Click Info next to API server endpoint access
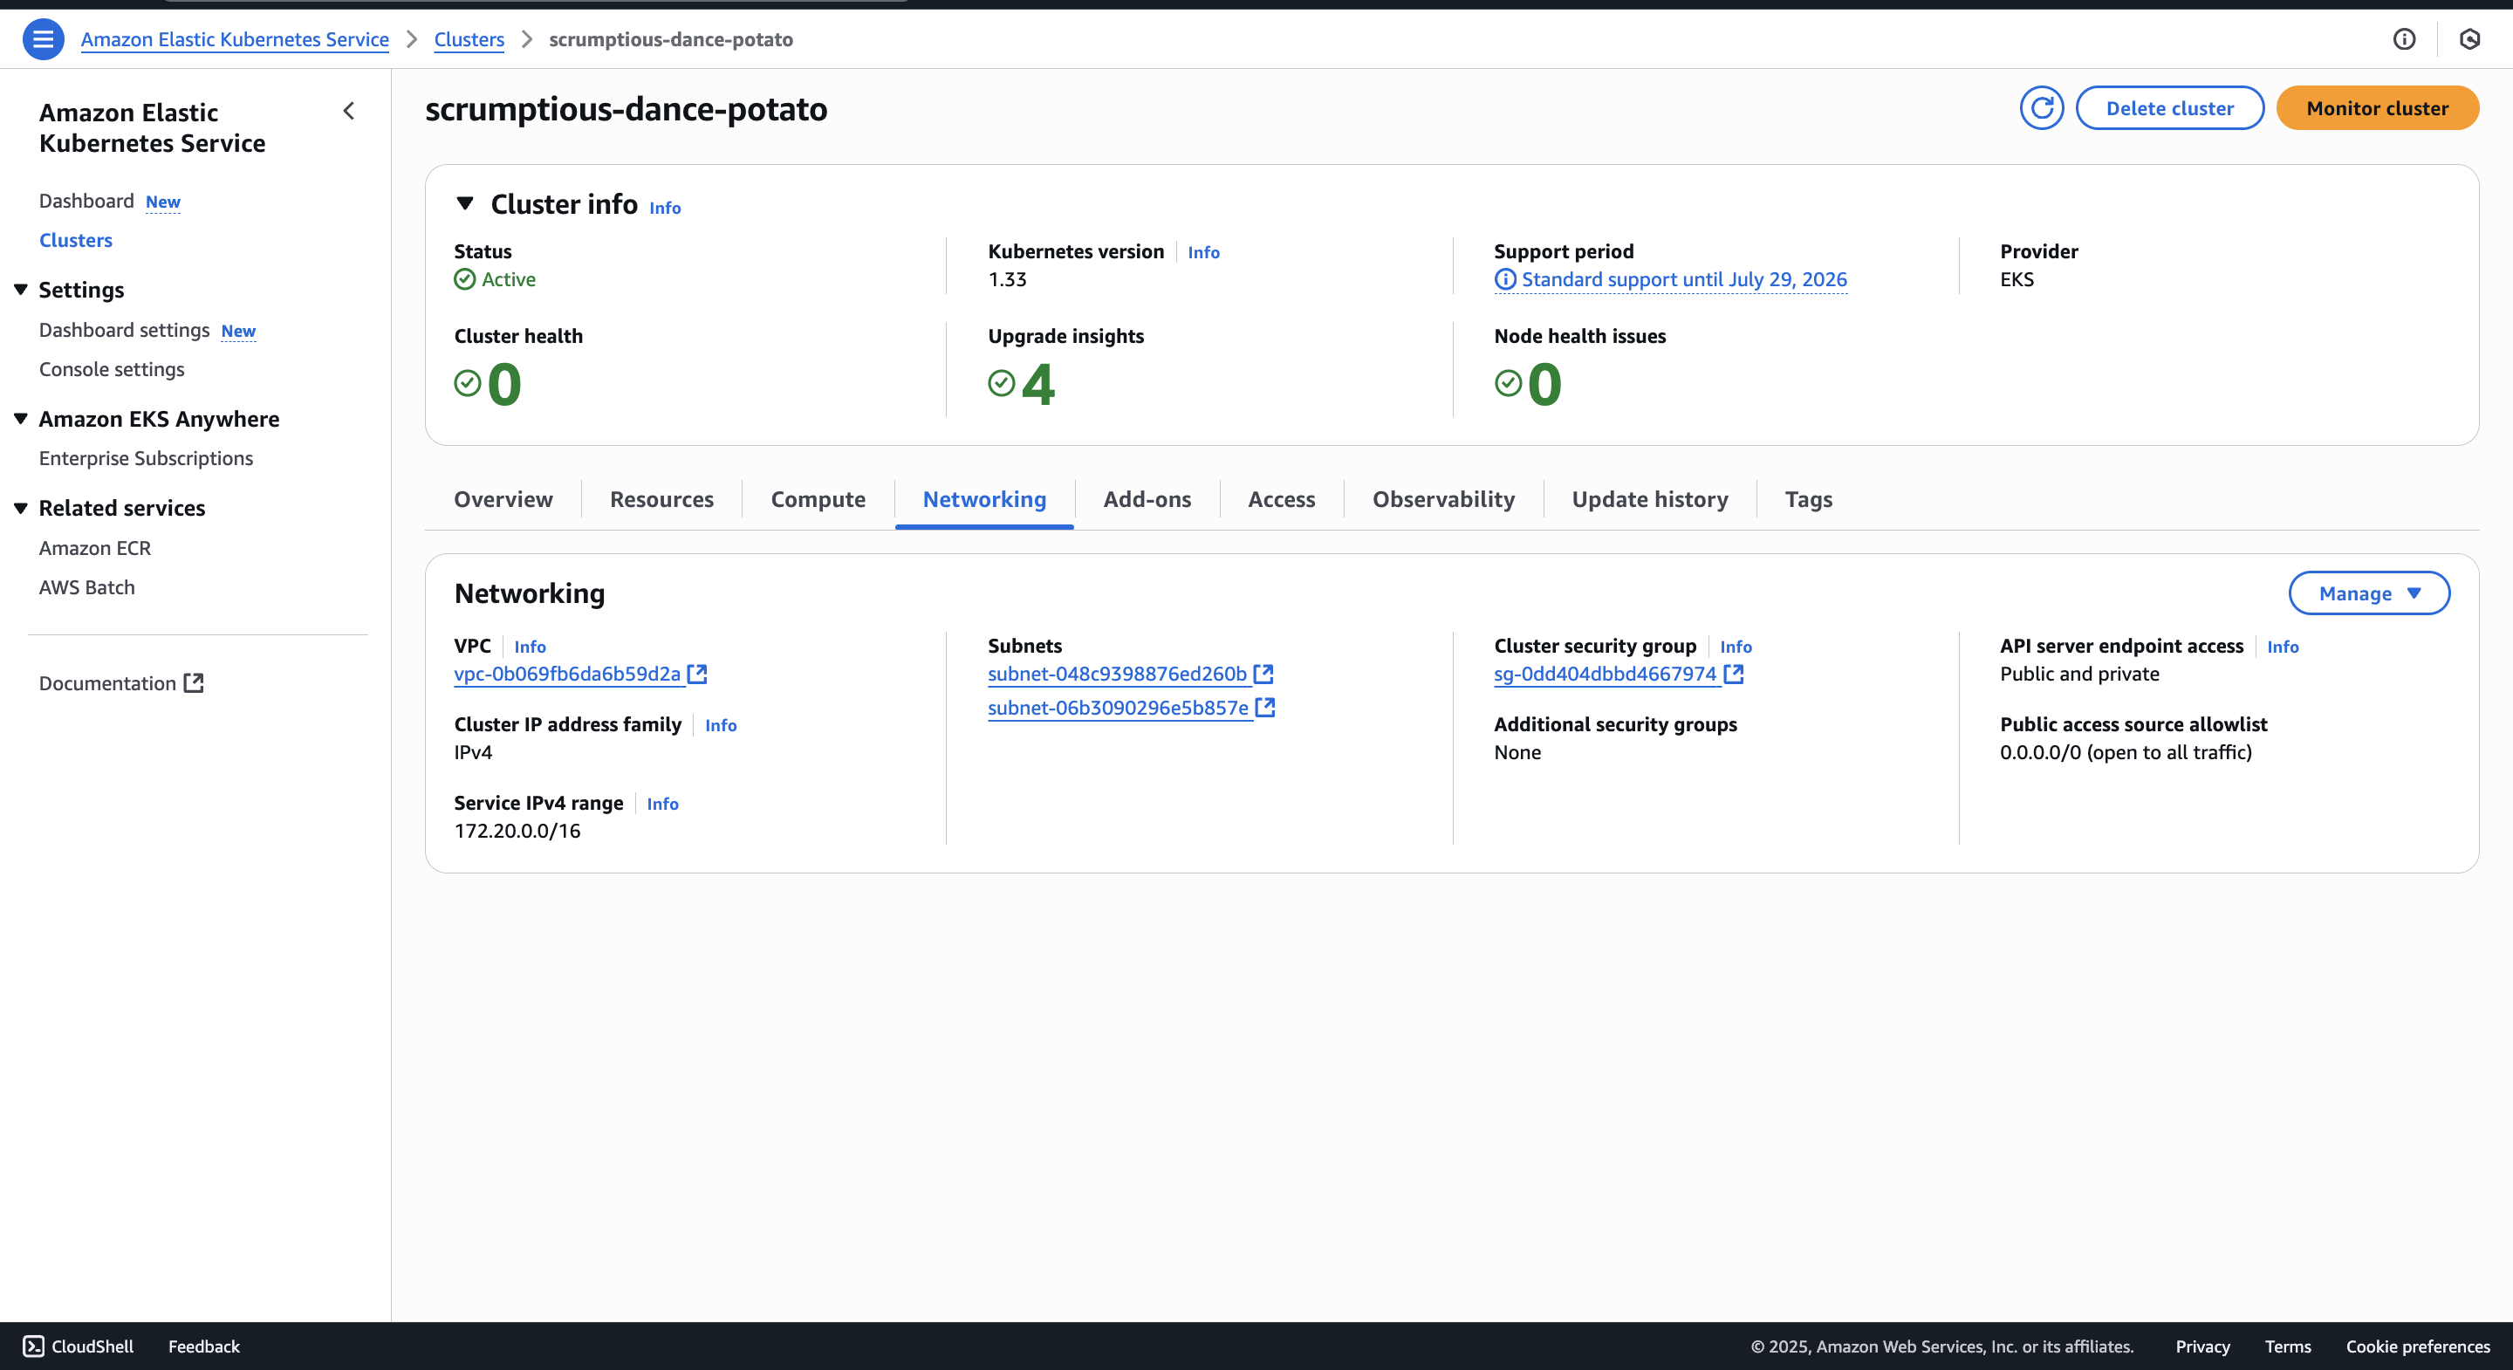Screen dimensions: 2513x1370 pos(2283,647)
